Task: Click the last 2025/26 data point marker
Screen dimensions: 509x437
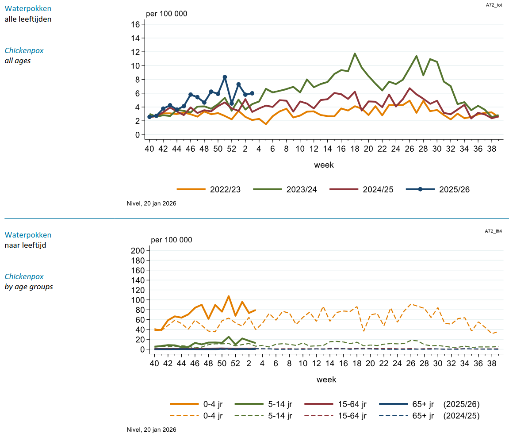Action: coord(252,93)
